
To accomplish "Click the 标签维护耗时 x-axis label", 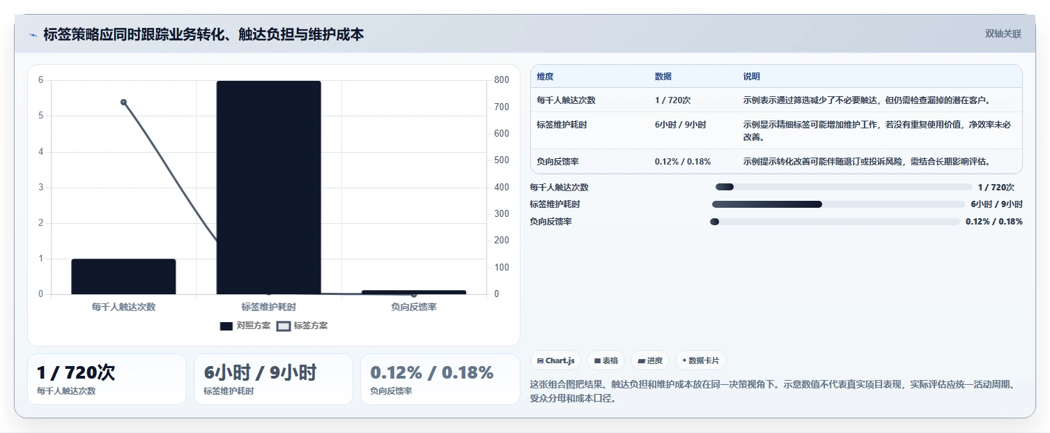I will click(x=269, y=307).
